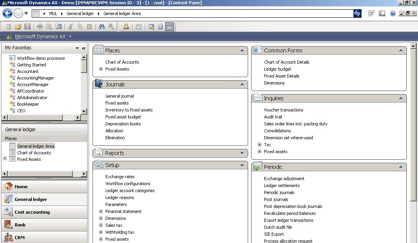Screen dimensions: 418x243
Task: Click the Paste clipboard icon
Action: [89, 27]
